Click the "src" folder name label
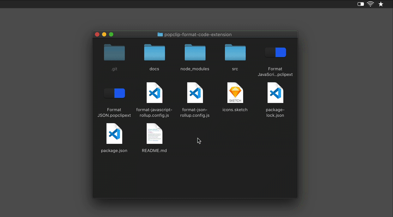The image size is (393, 217). 235,69
